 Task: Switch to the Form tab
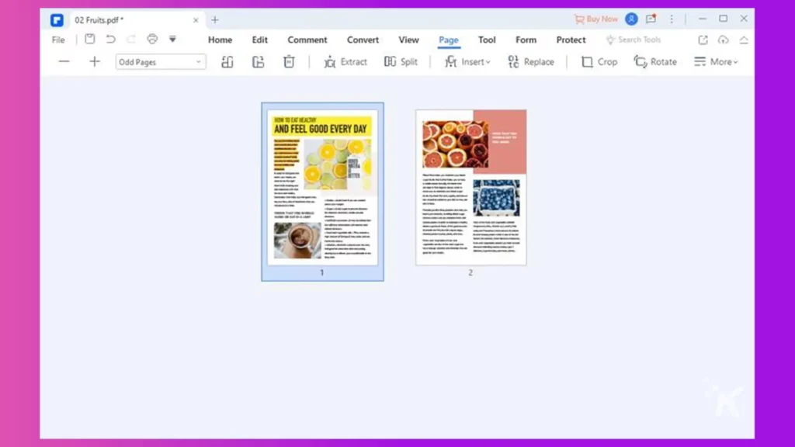[x=526, y=40]
